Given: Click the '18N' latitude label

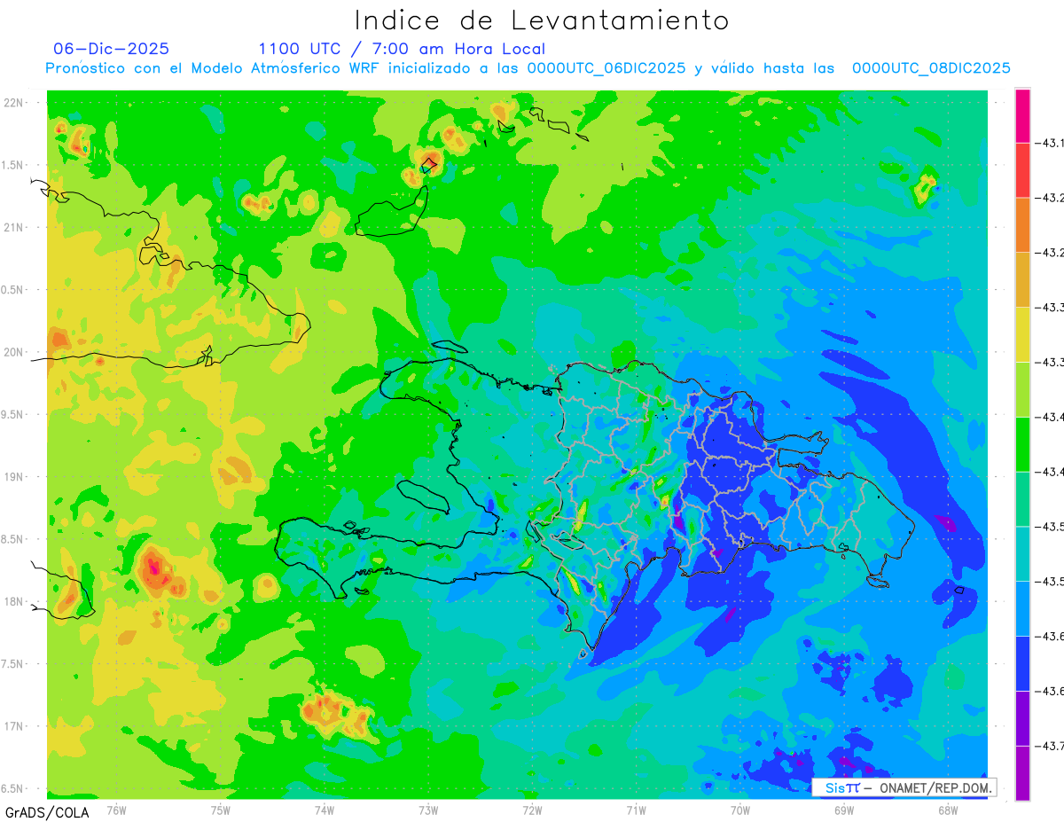Looking at the screenshot, I should click(12, 601).
